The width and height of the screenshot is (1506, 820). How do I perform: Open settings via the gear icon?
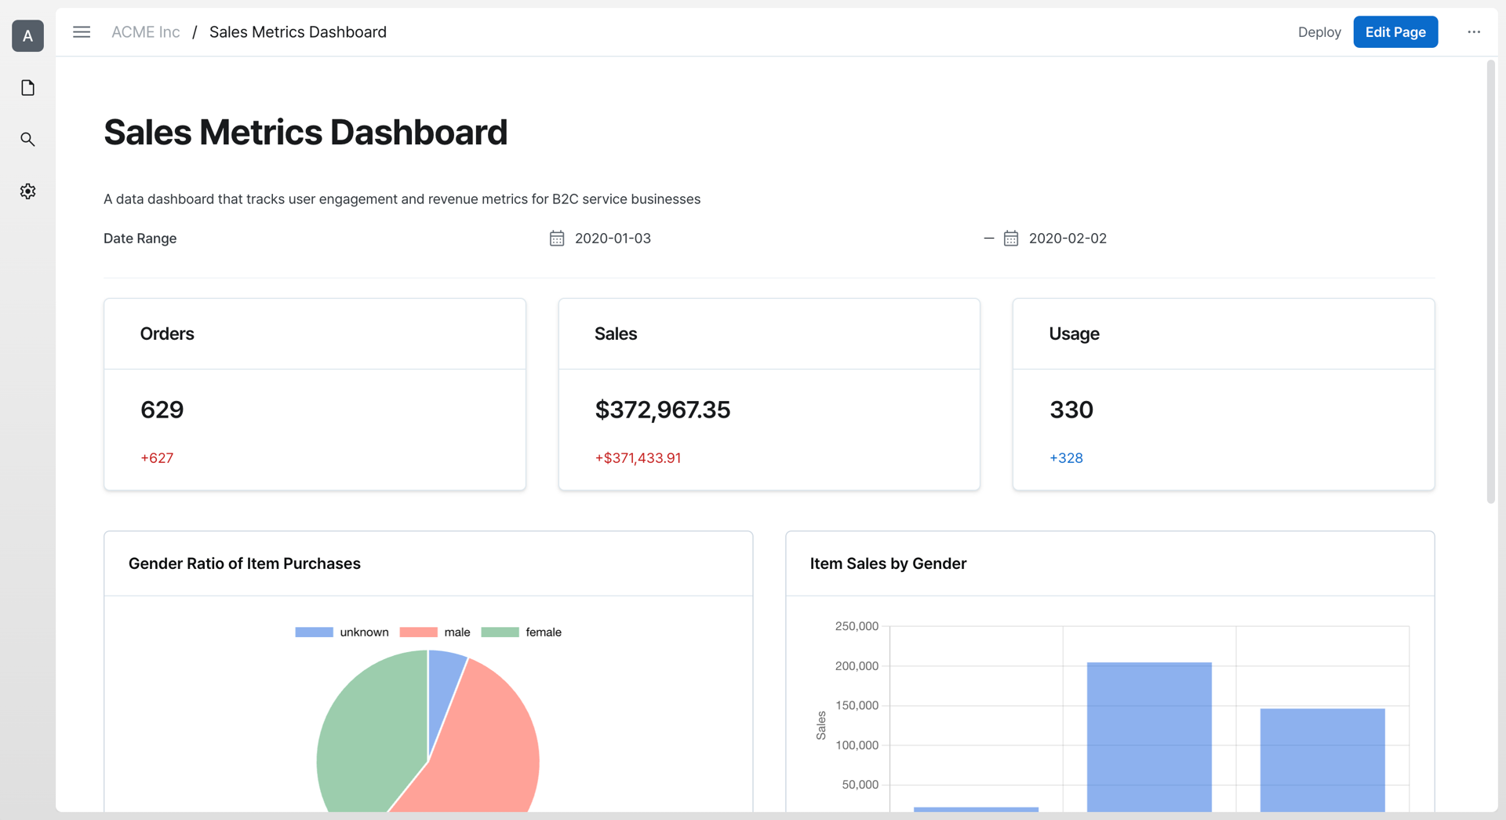(27, 191)
